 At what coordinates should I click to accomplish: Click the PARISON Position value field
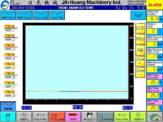(x=155, y=19)
